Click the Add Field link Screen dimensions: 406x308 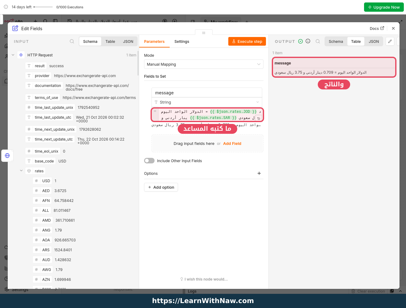(232, 143)
